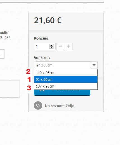This screenshot has height=145, width=120.
Task: Click the blue add-to-cart button text area
Action: point(69,92)
